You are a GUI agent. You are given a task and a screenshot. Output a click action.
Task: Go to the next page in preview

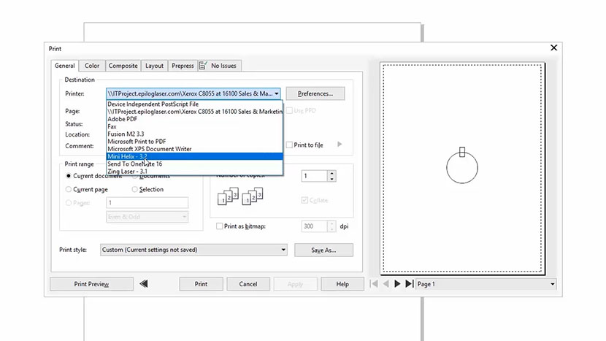coord(397,284)
